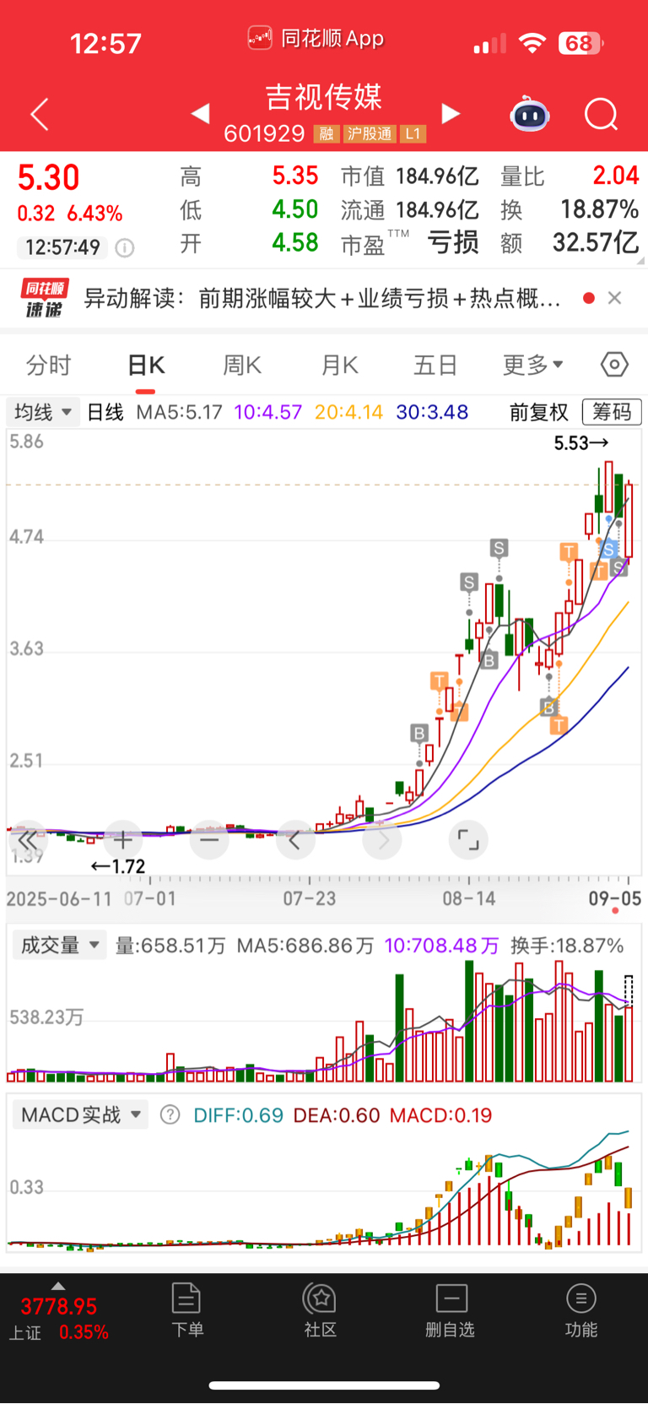Open stock search magnifier
The image size is (648, 1404).
602,114
